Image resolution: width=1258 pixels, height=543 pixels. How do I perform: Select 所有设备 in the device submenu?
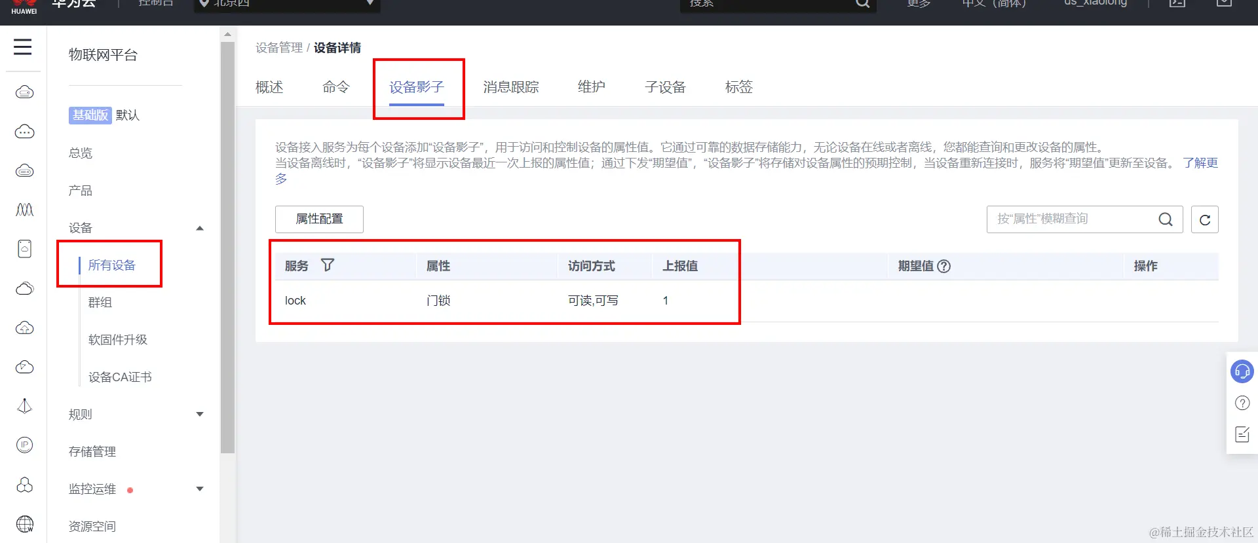pos(112,265)
